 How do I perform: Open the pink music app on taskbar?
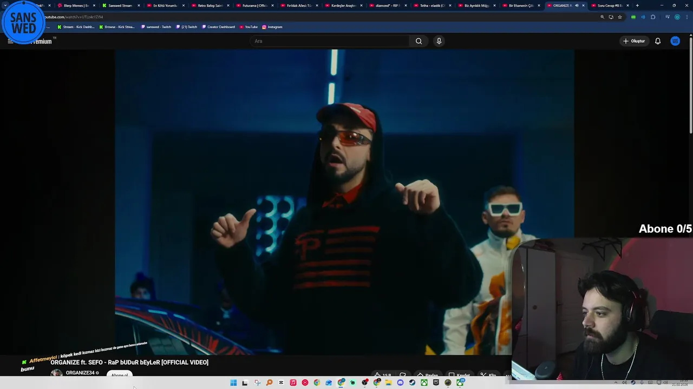pos(293,383)
